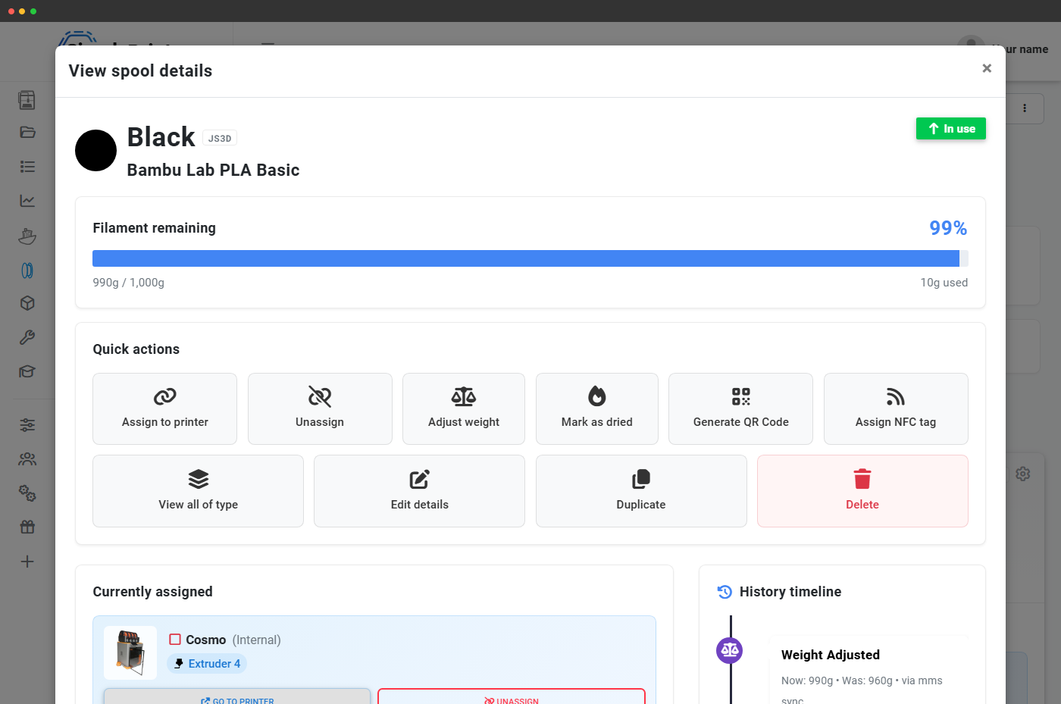1061x704 pixels.
Task: Open the Adjust weight action
Action: [x=464, y=408]
